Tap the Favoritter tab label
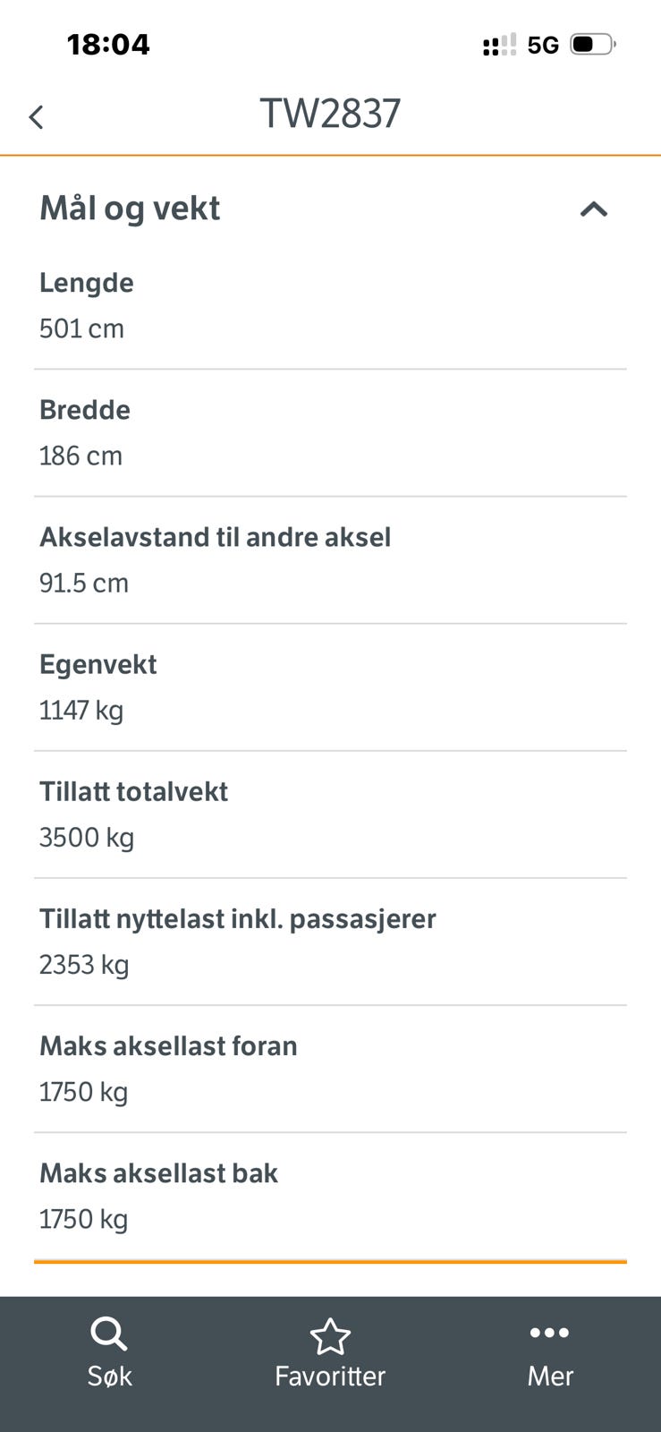Image resolution: width=661 pixels, height=1432 pixels. coord(330,1376)
